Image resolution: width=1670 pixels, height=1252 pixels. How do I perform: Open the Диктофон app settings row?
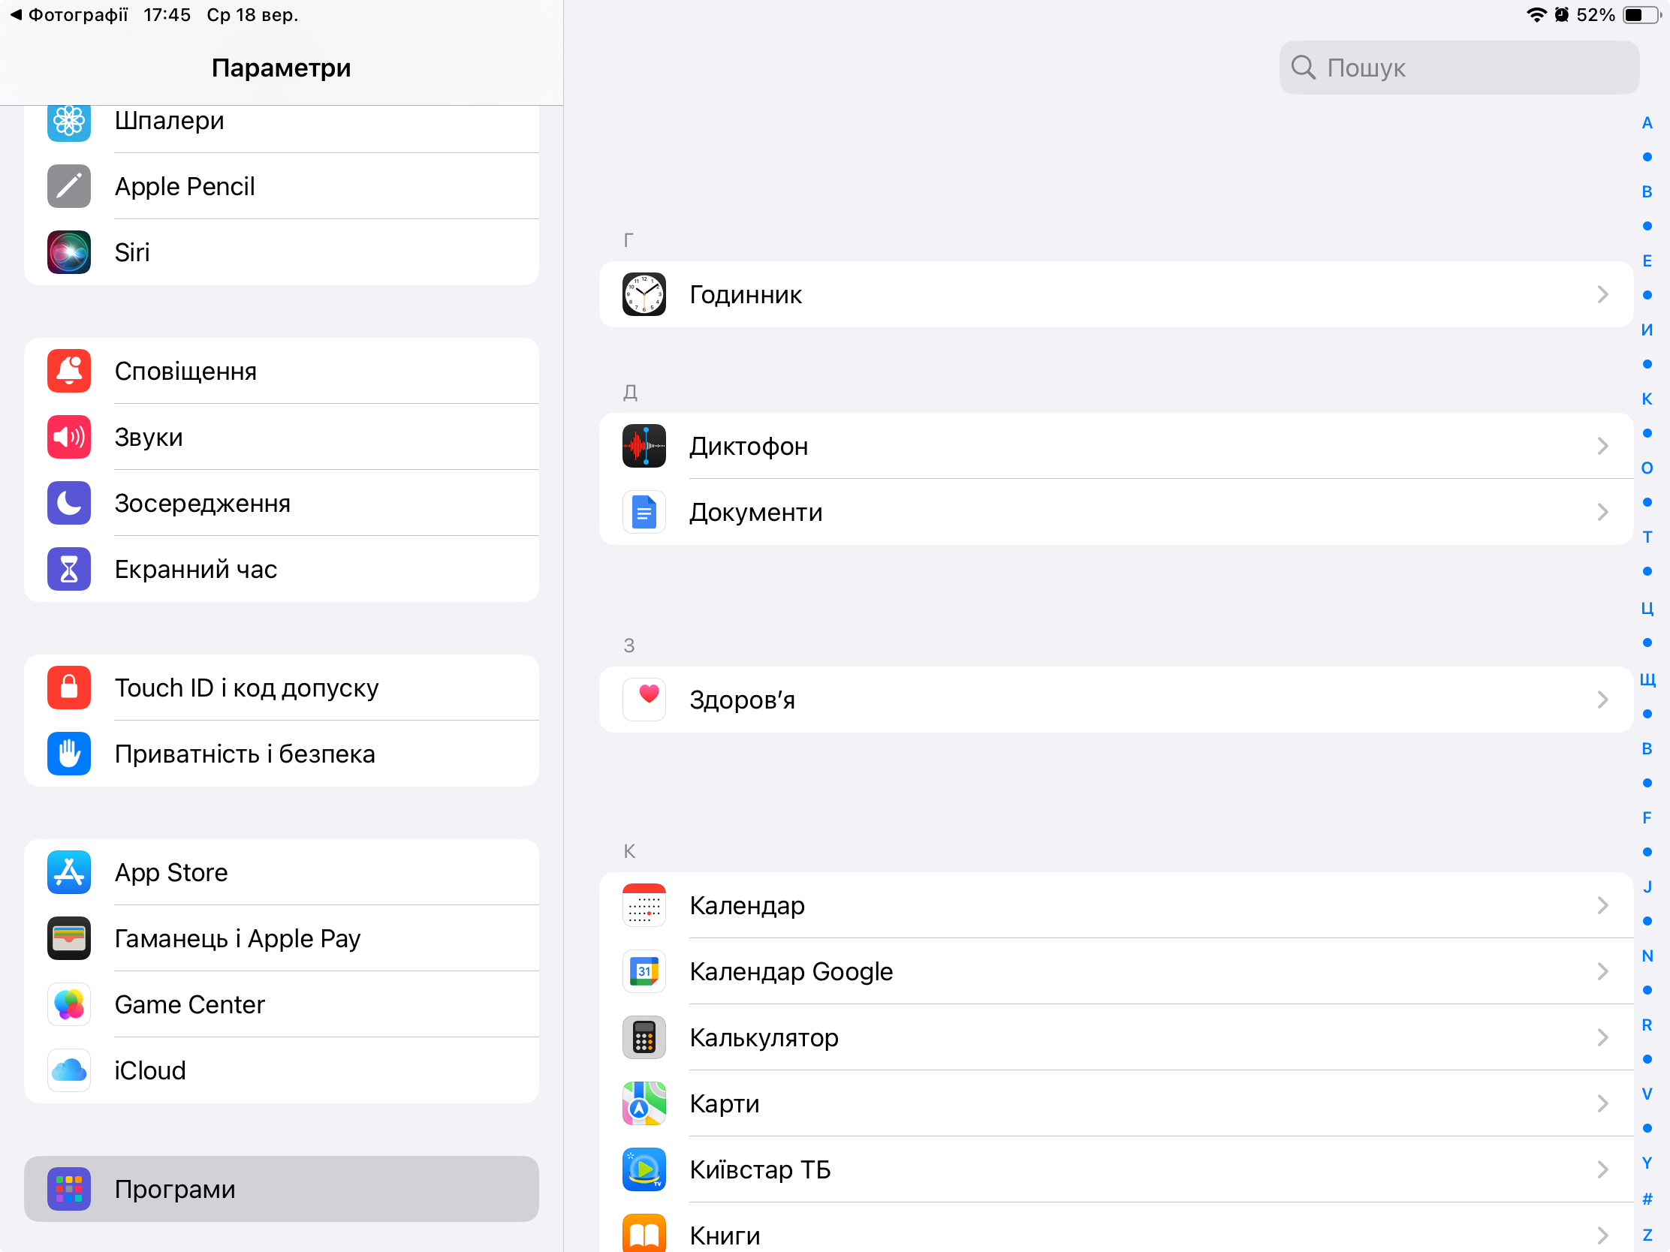pyautogui.click(x=1116, y=446)
